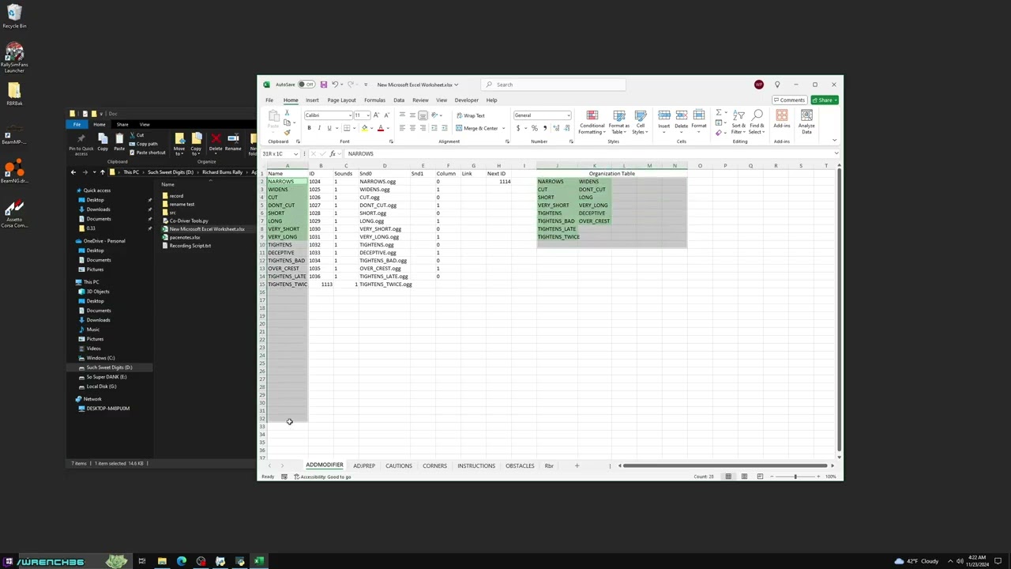Click the AutoSum sigma icon
The image size is (1011, 569).
point(719,114)
